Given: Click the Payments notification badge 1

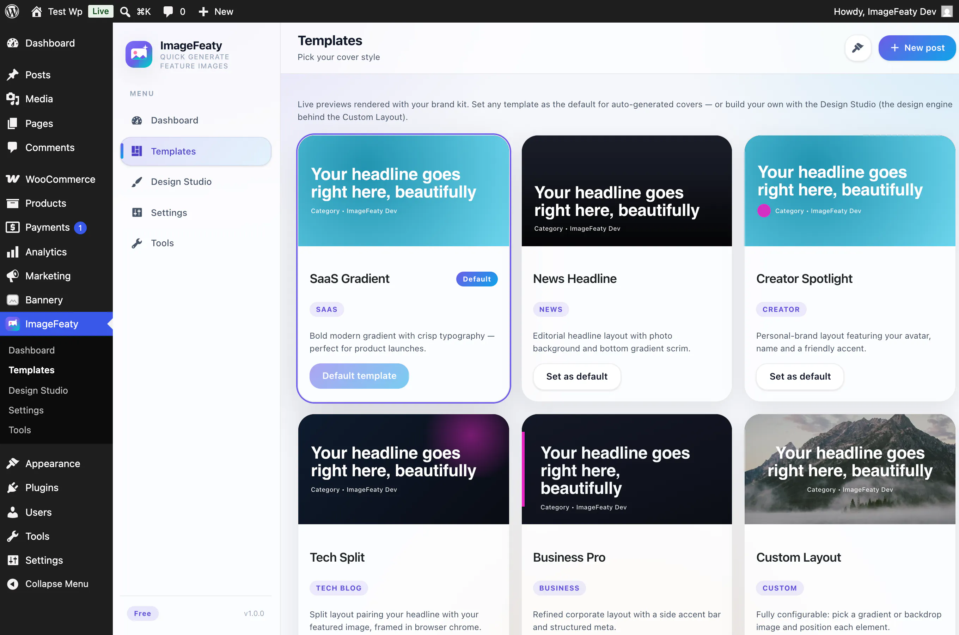Looking at the screenshot, I should pyautogui.click(x=80, y=228).
